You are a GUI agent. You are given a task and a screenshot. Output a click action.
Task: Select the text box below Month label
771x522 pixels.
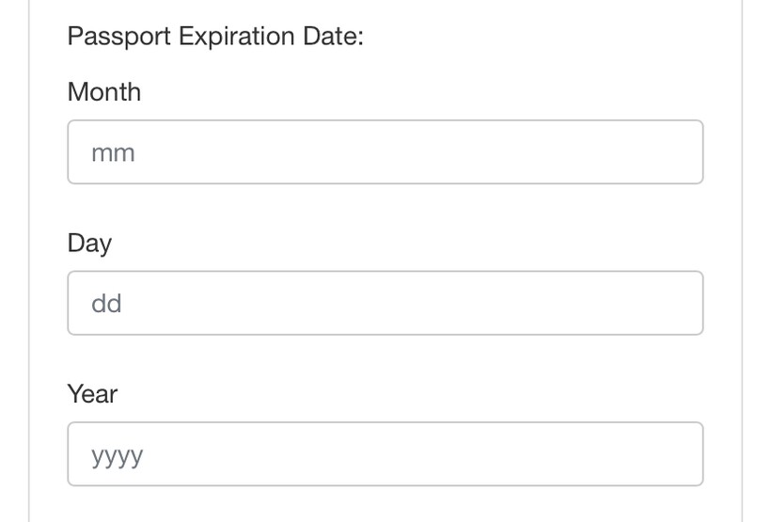click(x=385, y=152)
